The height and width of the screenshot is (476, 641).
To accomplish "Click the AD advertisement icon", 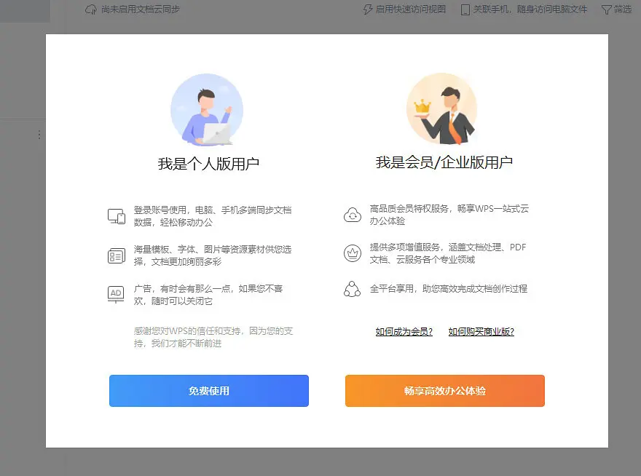I will (116, 294).
